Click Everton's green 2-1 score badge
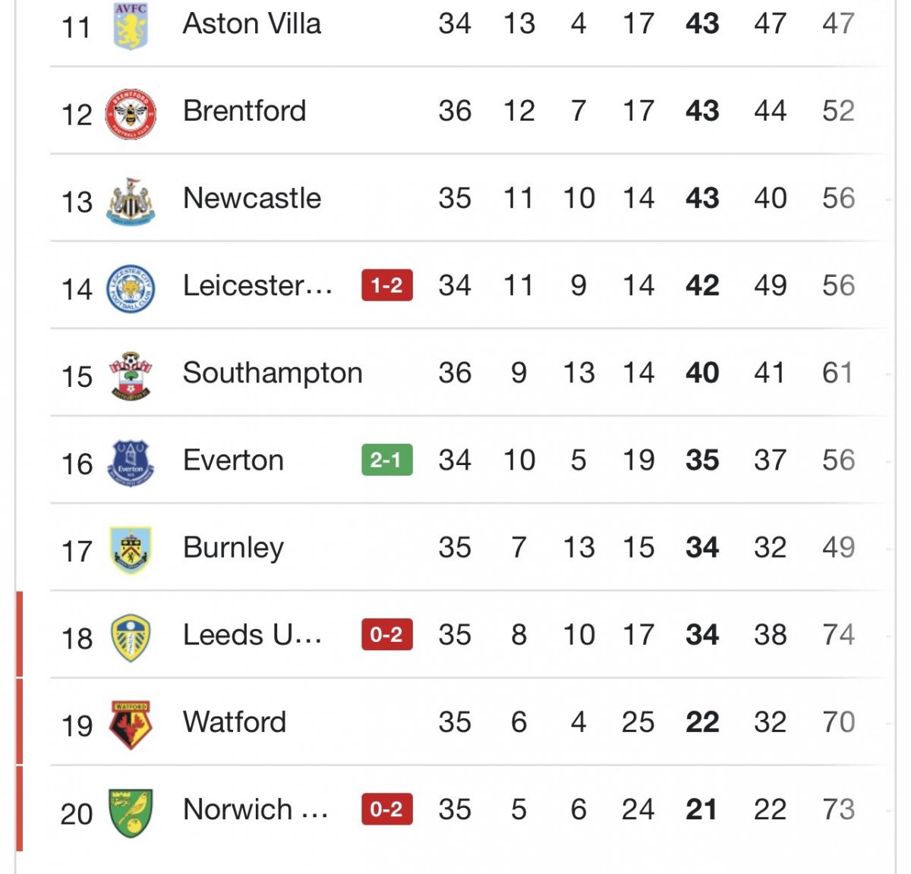911x874 pixels. pos(387,461)
